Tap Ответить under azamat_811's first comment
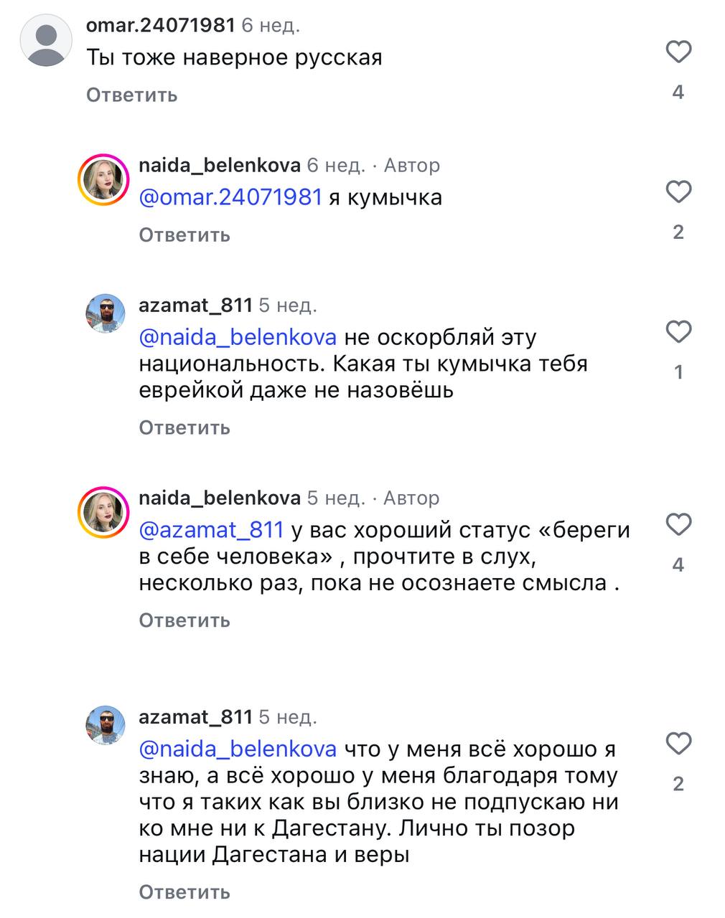This screenshot has width=725, height=918. [x=184, y=427]
